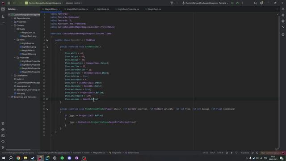The width and height of the screenshot is (286, 161).
Task: Click the CRLF line separator in status bar
Action: point(213,153)
